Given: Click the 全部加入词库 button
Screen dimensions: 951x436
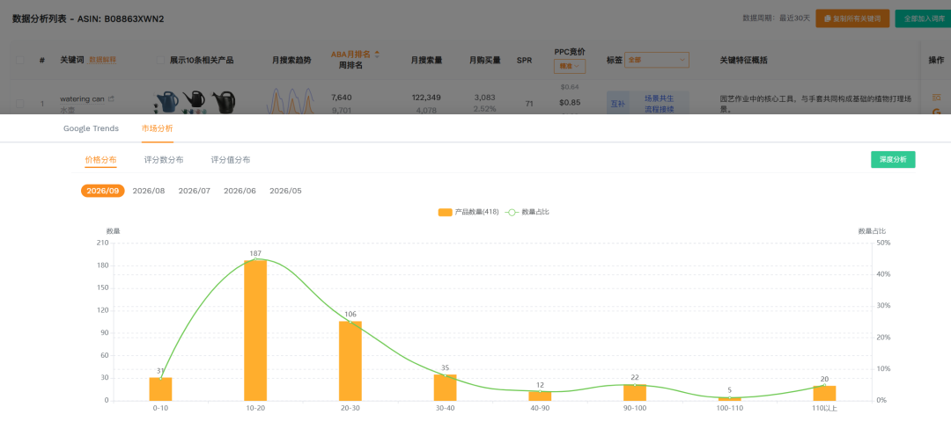Looking at the screenshot, I should (x=924, y=18).
